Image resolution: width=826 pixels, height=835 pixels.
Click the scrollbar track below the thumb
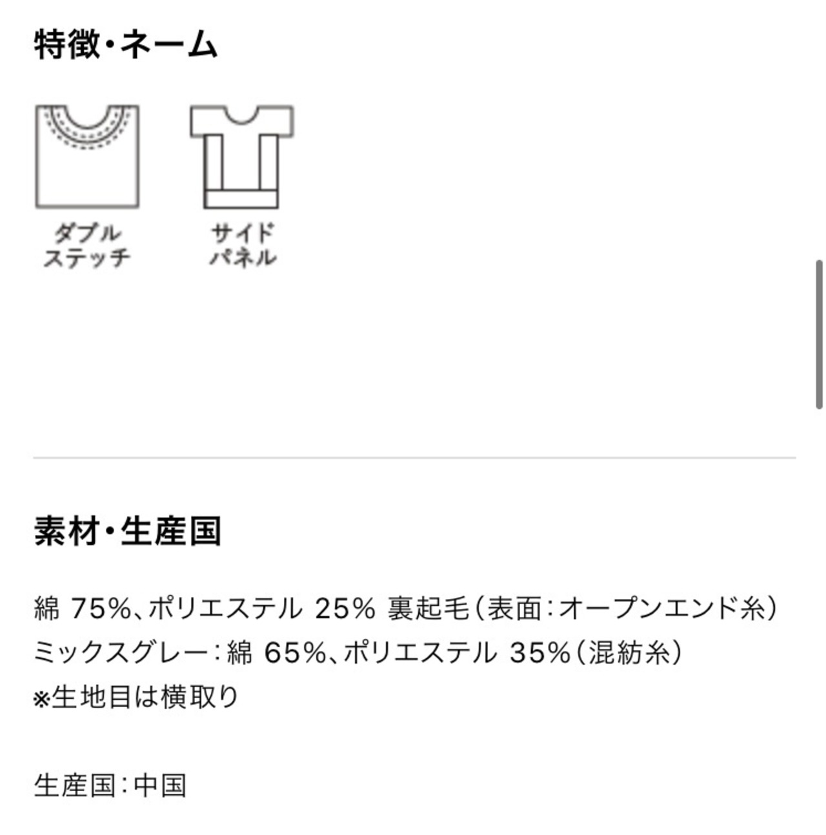click(819, 619)
